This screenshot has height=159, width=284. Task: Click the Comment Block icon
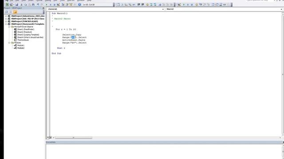(x=151, y=4)
